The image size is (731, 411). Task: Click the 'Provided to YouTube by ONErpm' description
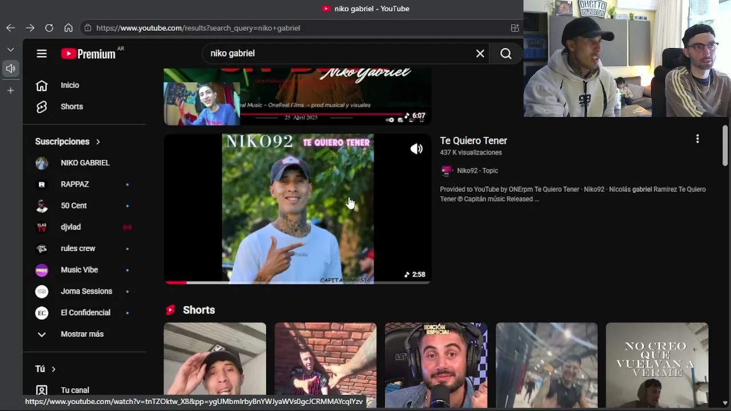[x=573, y=194]
